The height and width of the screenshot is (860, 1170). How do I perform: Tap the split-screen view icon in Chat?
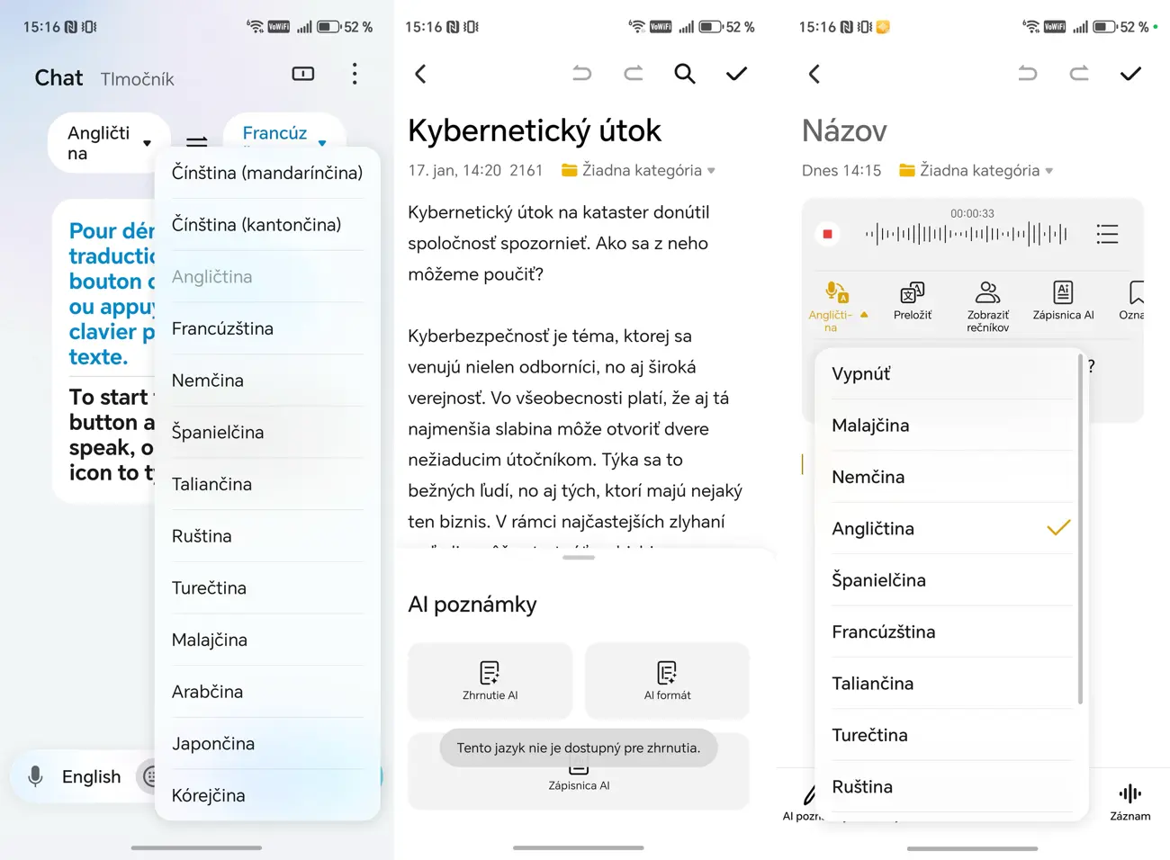coord(303,74)
